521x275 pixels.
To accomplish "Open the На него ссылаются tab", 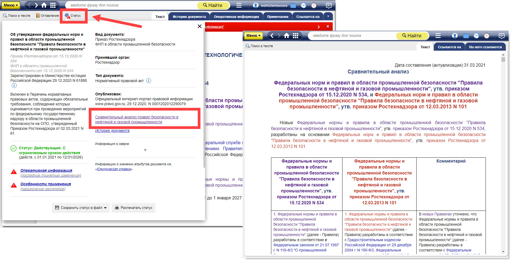I will coord(485,47).
